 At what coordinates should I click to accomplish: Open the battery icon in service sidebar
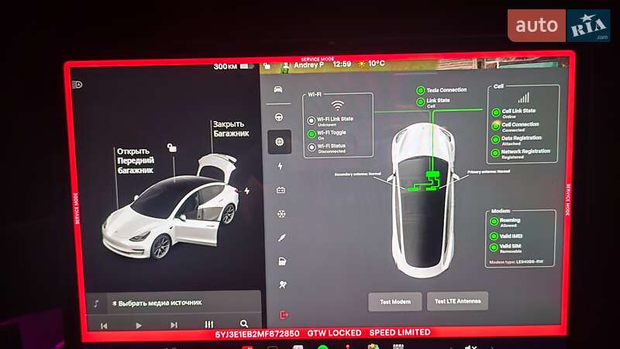pyautogui.click(x=281, y=190)
